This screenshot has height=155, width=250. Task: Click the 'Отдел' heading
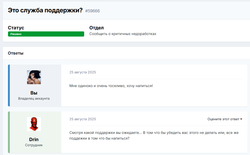click(x=96, y=28)
